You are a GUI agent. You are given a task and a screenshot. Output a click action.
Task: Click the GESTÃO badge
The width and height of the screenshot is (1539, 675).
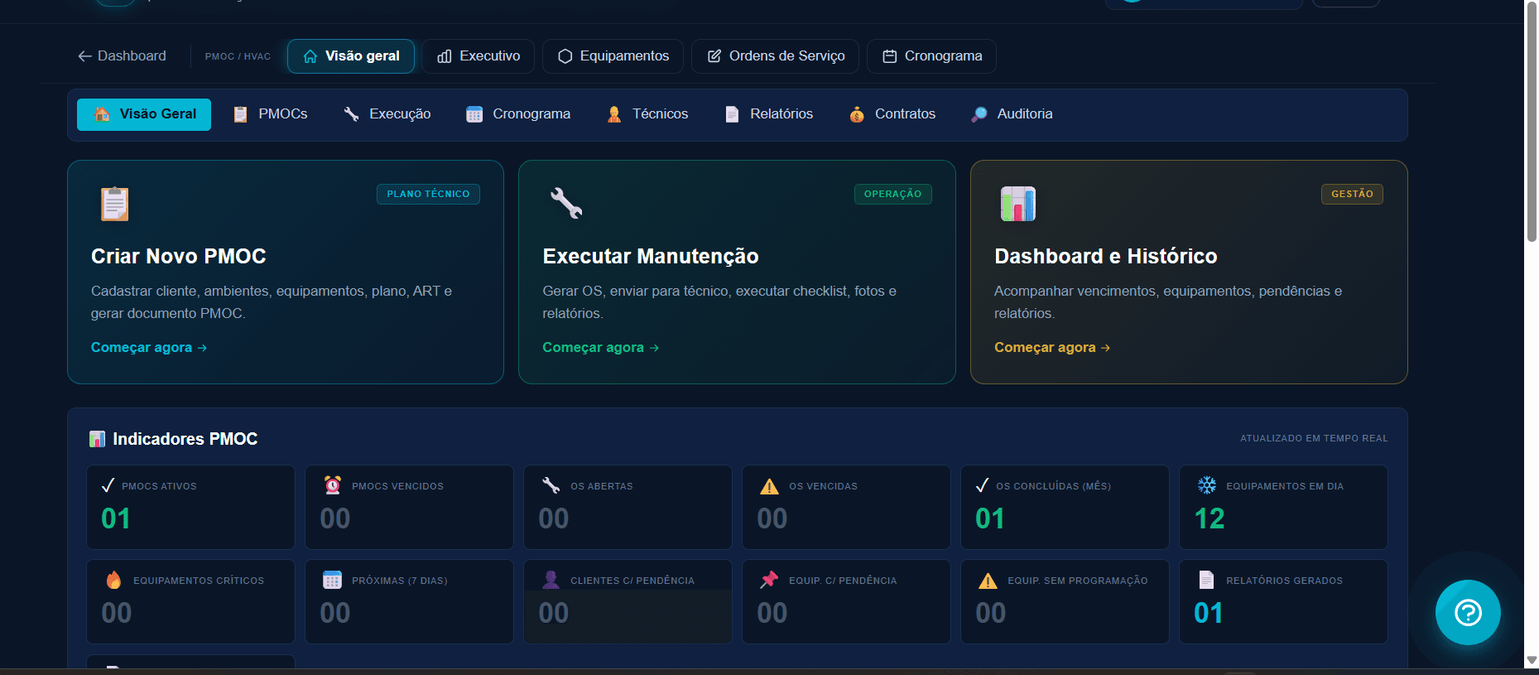point(1352,194)
